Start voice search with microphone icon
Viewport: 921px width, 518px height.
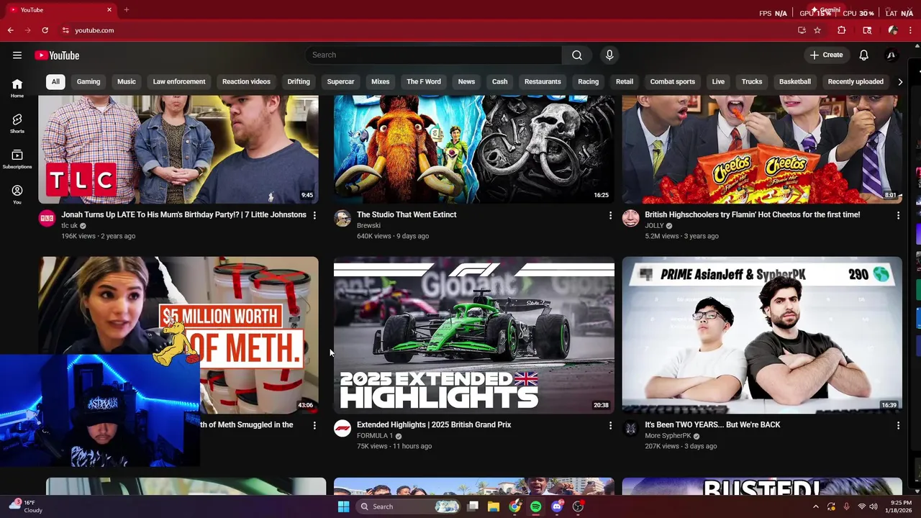609,55
